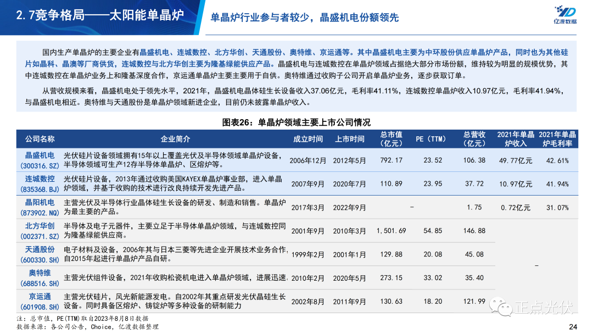Click 京运通 founding date 2002年8月
593x334 pixels.
pos(308,302)
